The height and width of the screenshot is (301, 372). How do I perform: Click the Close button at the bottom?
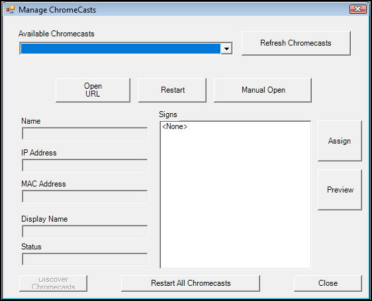point(328,283)
